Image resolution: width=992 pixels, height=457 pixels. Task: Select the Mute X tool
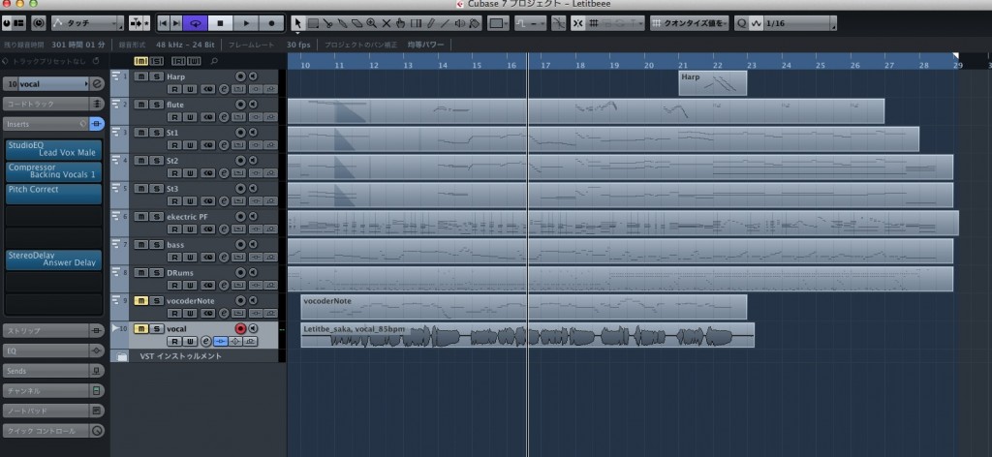(x=386, y=23)
